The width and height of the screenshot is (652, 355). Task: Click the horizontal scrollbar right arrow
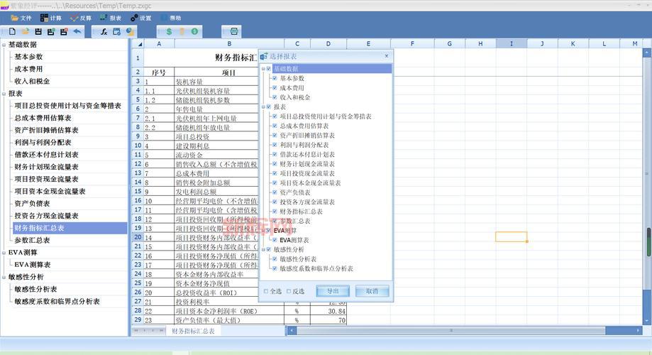pos(639,330)
